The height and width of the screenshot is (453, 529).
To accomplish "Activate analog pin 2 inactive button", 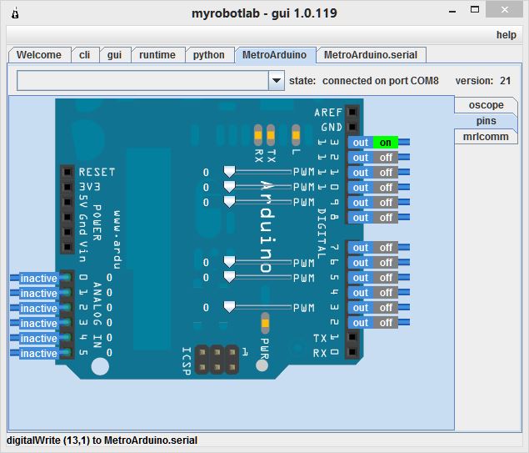I will click(x=39, y=309).
